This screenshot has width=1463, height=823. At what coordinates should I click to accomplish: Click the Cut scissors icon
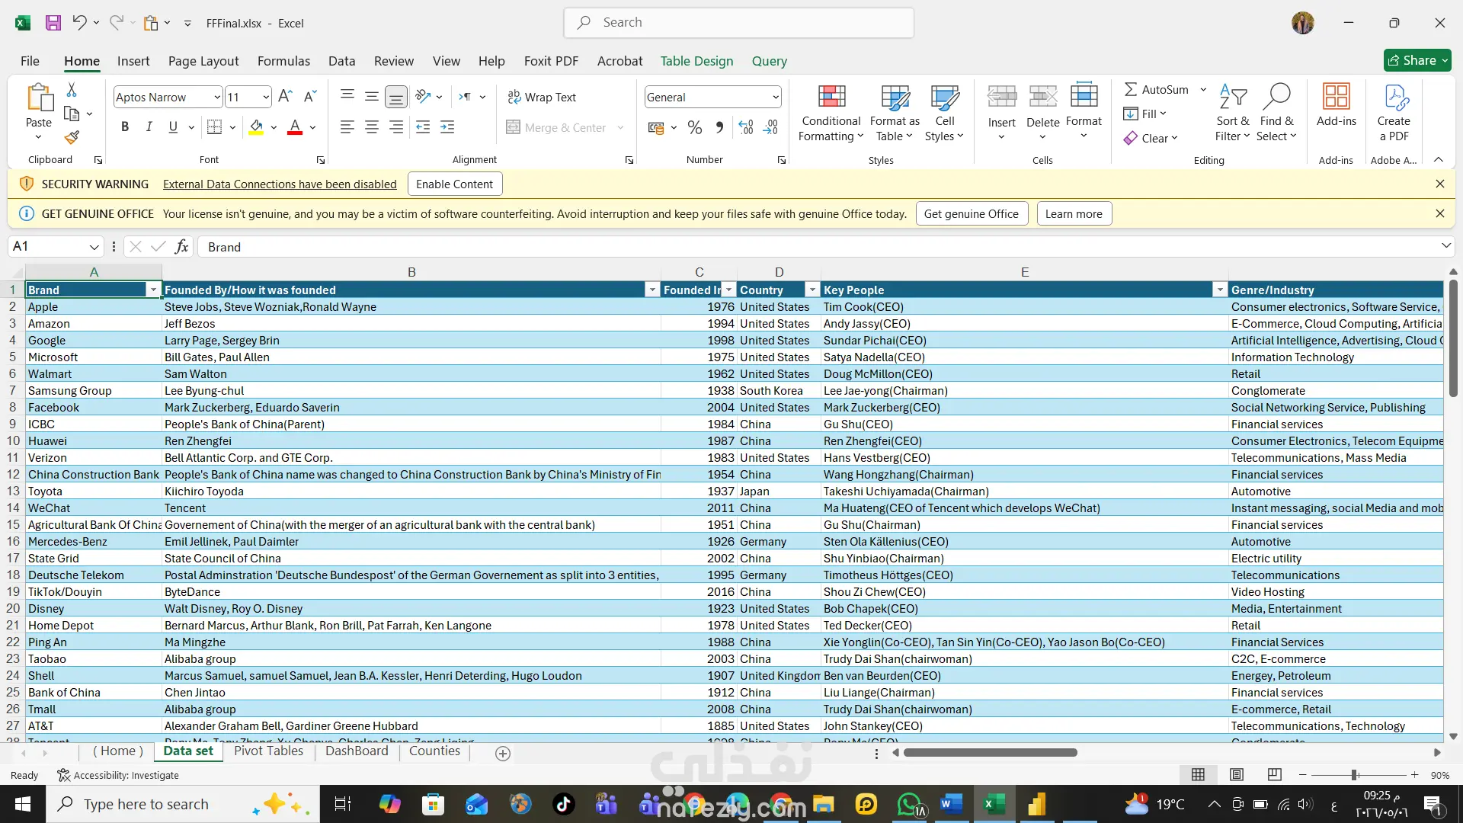tap(72, 90)
